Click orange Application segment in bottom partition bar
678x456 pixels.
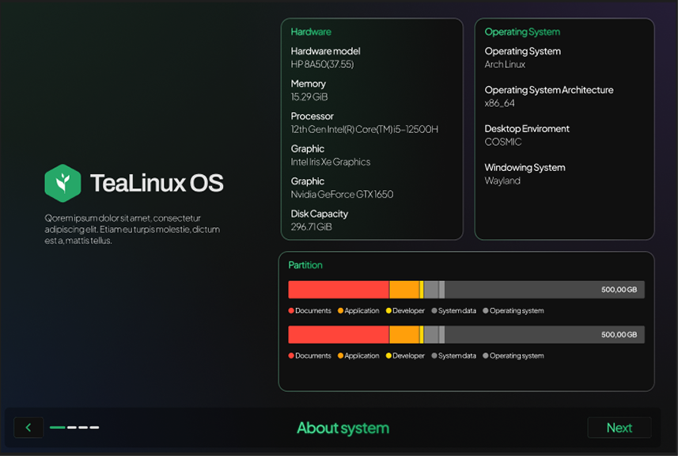click(403, 335)
